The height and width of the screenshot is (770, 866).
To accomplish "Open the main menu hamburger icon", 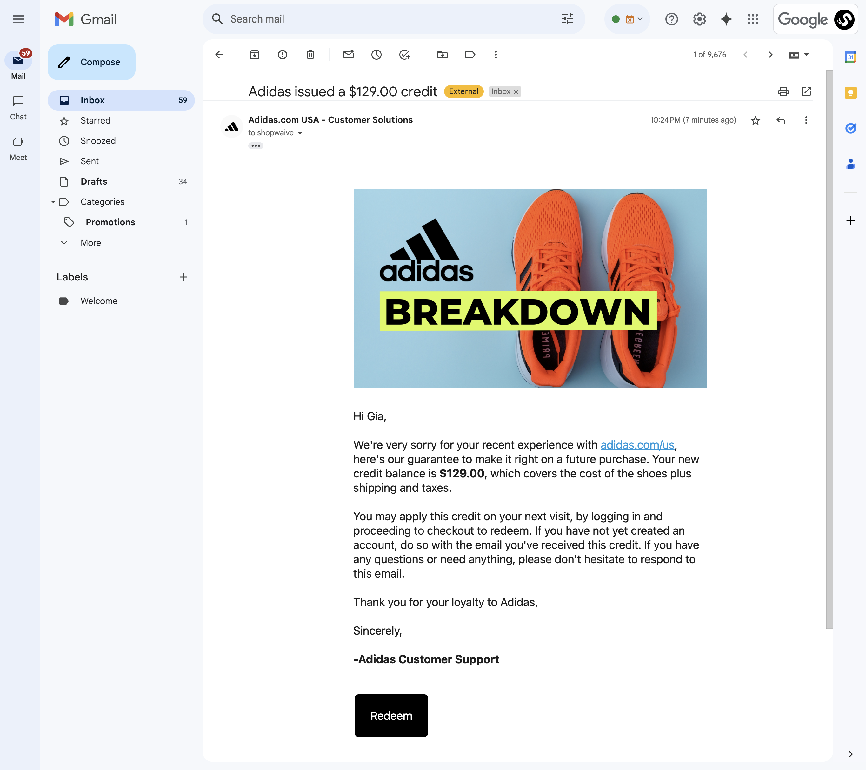I will point(18,19).
